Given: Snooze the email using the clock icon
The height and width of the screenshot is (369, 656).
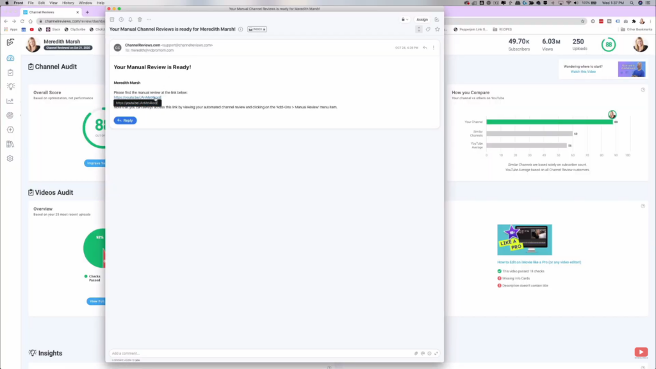Looking at the screenshot, I should tap(121, 20).
